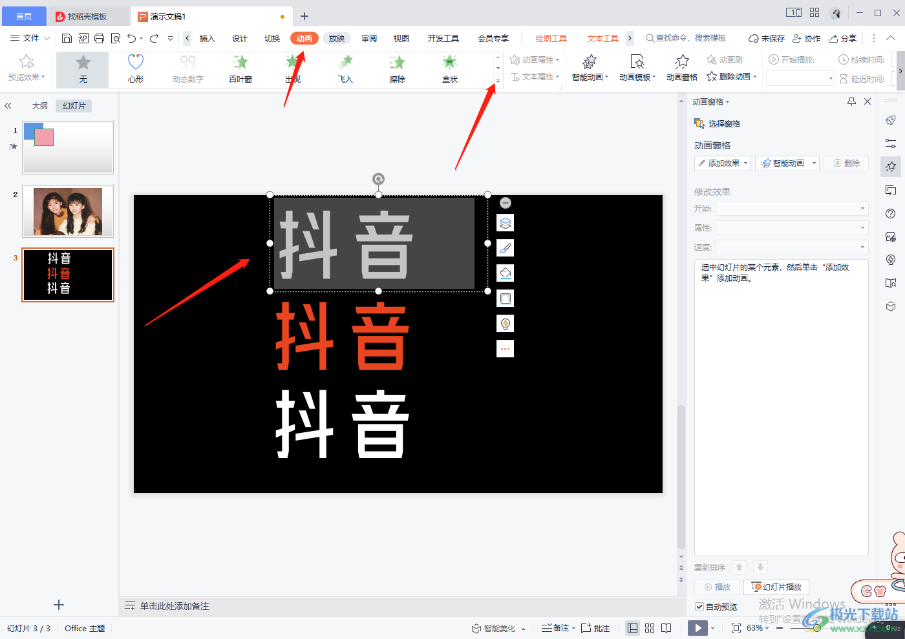Open the 动画窗格 ribbon button
The height and width of the screenshot is (639, 905).
coord(682,68)
